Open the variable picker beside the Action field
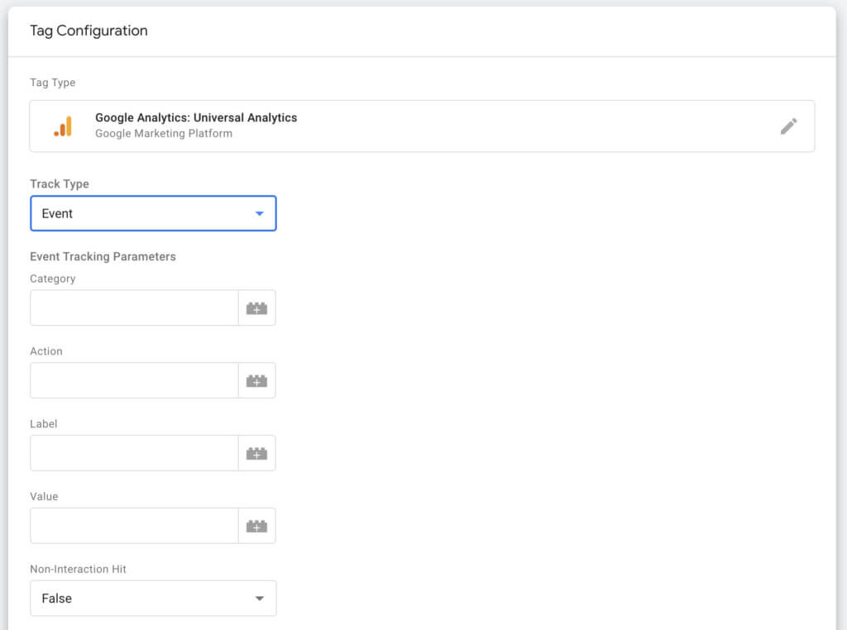This screenshot has width=847, height=630. 256,379
